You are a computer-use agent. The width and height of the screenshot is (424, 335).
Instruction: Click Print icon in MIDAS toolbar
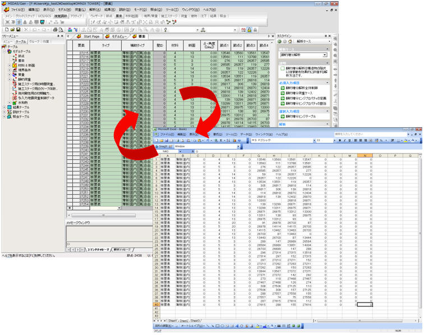[56, 30]
